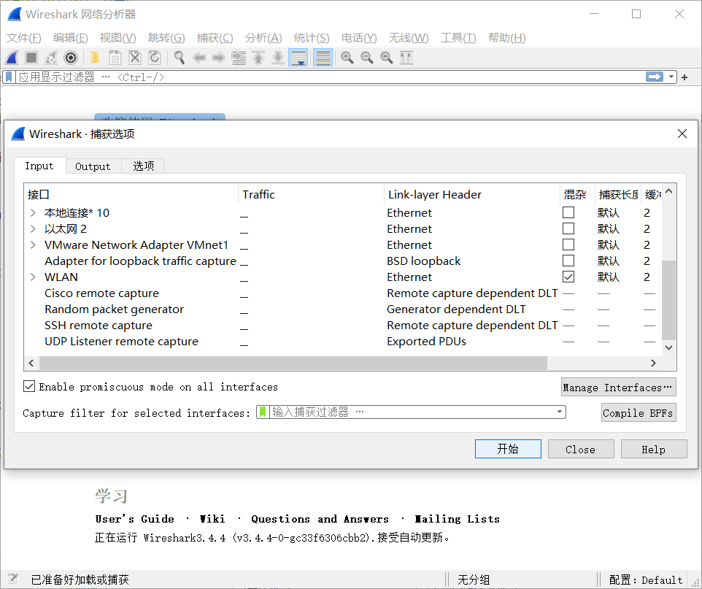Open the User's Guide link
Viewport: 702px width, 589px height.
point(134,519)
